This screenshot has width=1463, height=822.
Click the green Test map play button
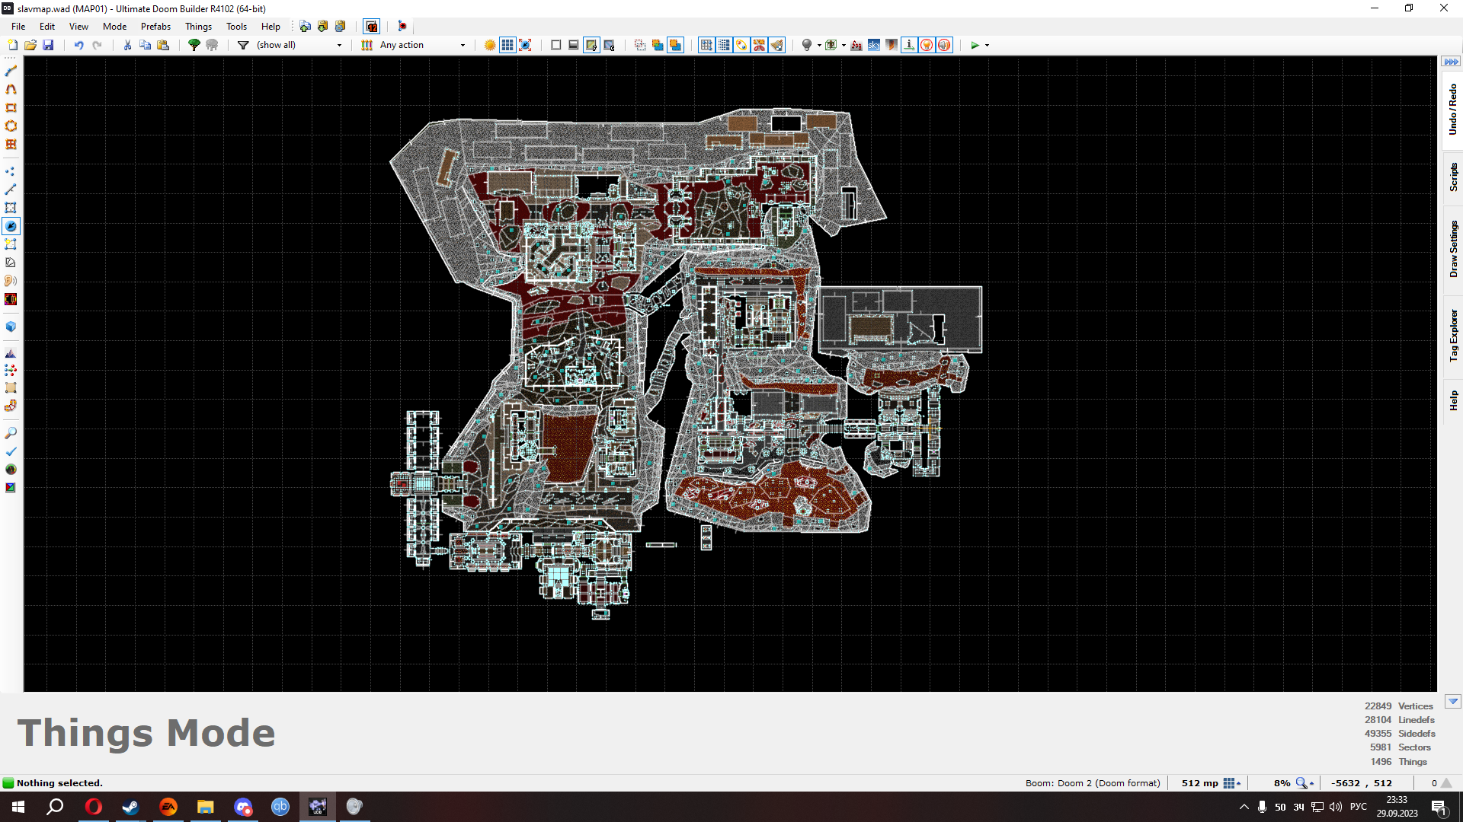coord(975,45)
